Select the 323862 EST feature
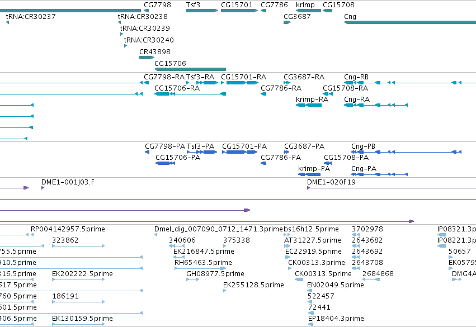Screen dimensions: 476x327 tap(78, 246)
